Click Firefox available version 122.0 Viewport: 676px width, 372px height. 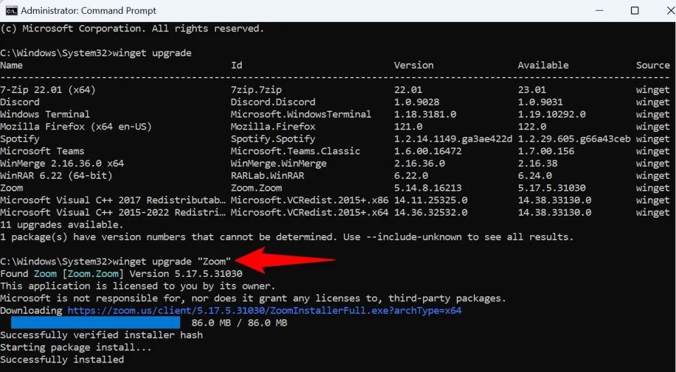click(x=532, y=126)
